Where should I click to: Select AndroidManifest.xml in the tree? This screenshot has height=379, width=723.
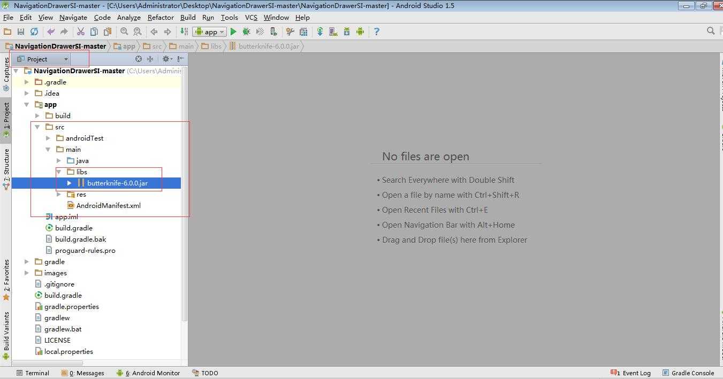coord(109,205)
